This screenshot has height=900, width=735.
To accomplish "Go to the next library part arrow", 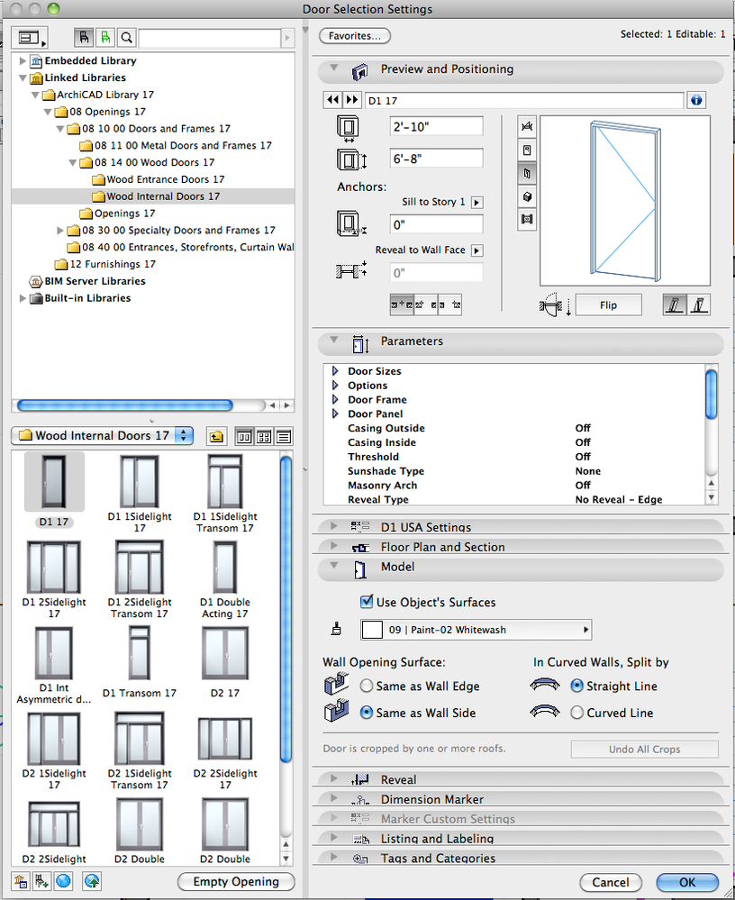I will tap(351, 100).
